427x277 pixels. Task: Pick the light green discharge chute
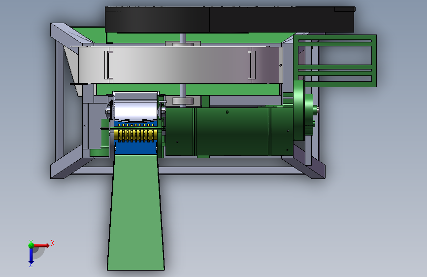coord(136,212)
